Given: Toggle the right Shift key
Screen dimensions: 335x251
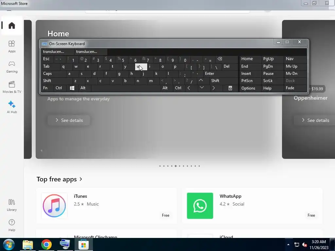Looking at the screenshot, I should tap(223, 81).
